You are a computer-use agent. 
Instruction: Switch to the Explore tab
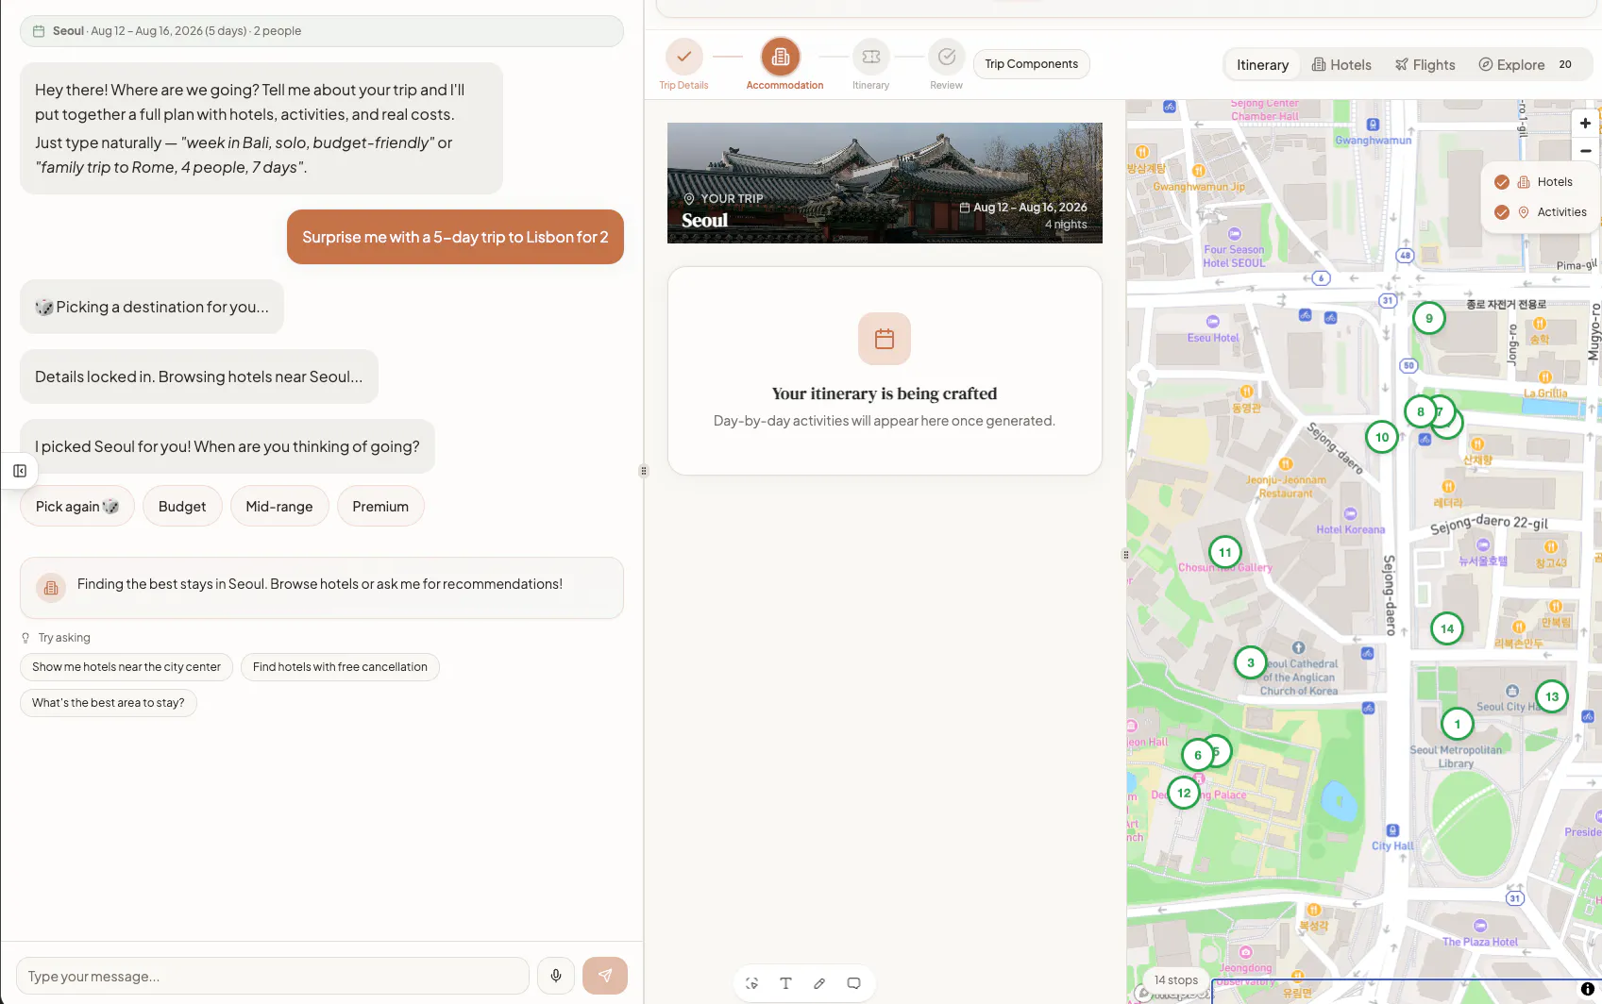click(x=1525, y=64)
